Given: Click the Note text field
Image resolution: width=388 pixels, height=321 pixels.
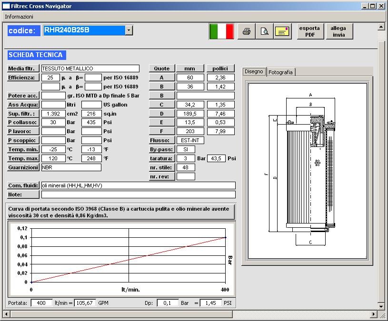Looking at the screenshot, I should [x=138, y=195].
